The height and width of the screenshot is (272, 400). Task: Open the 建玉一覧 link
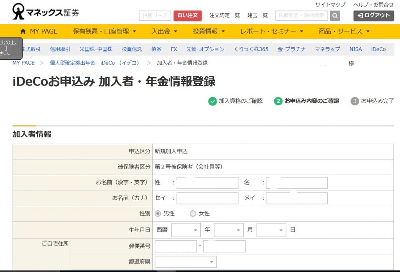[258, 16]
